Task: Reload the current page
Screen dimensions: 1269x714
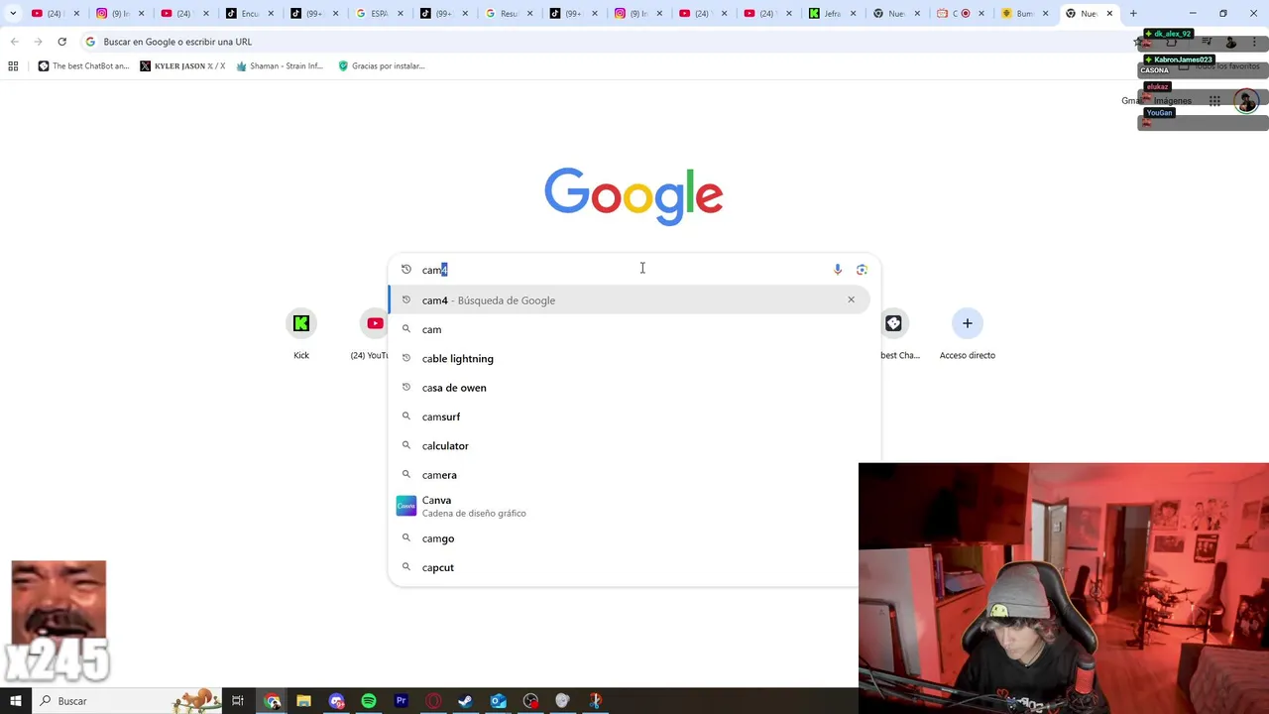Action: point(61,42)
